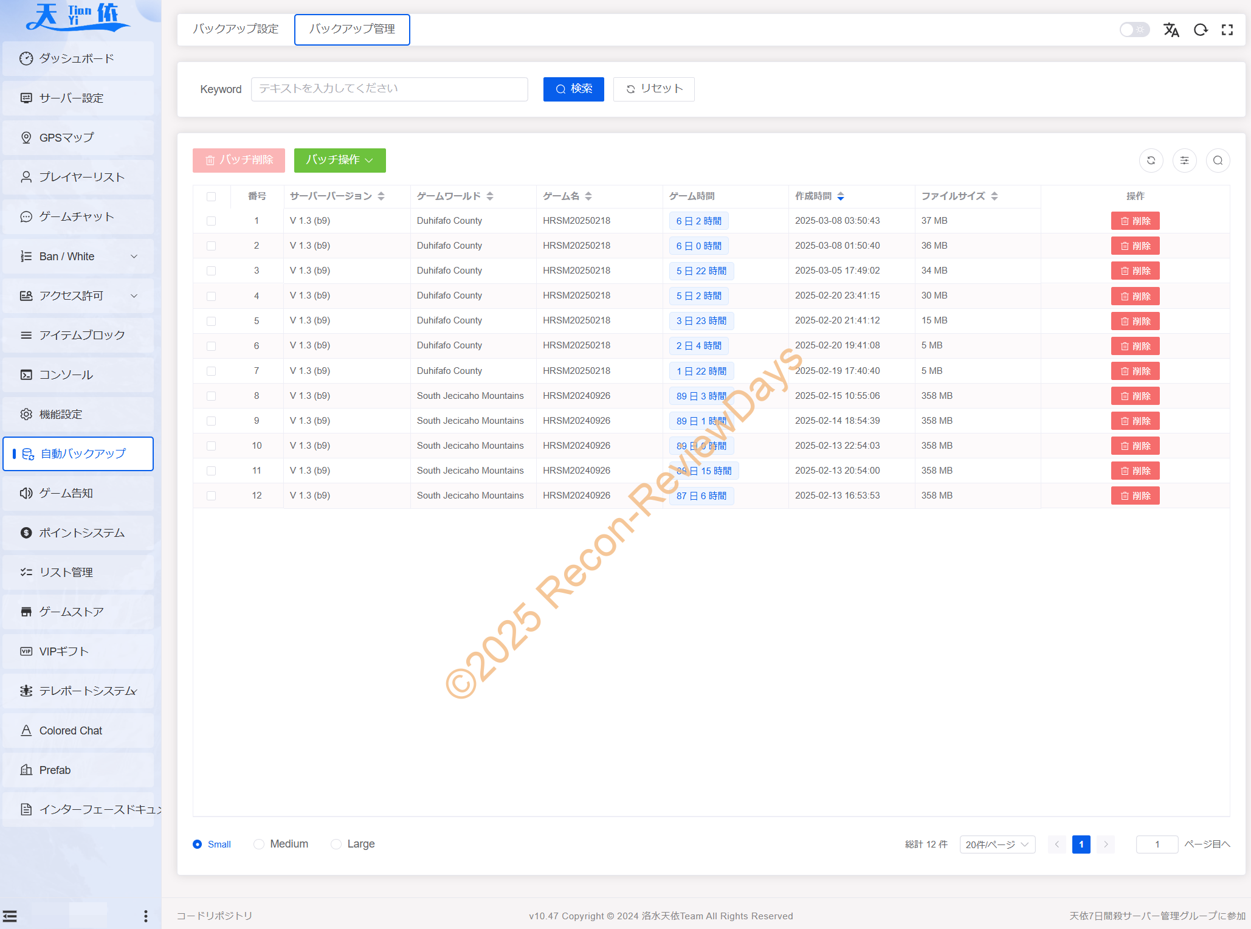Click the table refresh circular icon

coord(1151,161)
